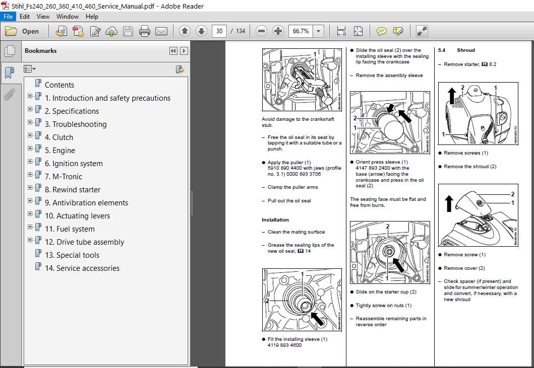Go to previous page with up arrow
534x368 pixels.
[x=185, y=31]
